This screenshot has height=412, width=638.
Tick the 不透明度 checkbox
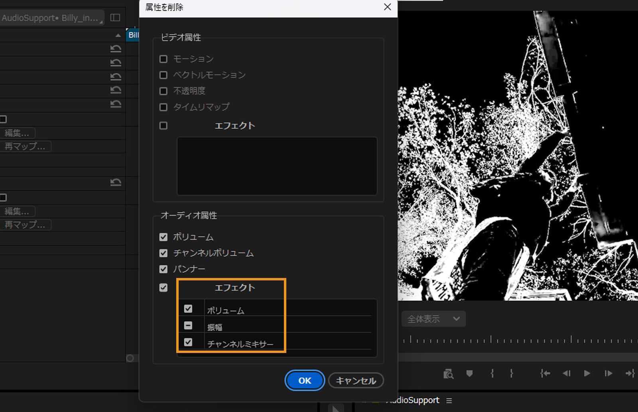(163, 91)
